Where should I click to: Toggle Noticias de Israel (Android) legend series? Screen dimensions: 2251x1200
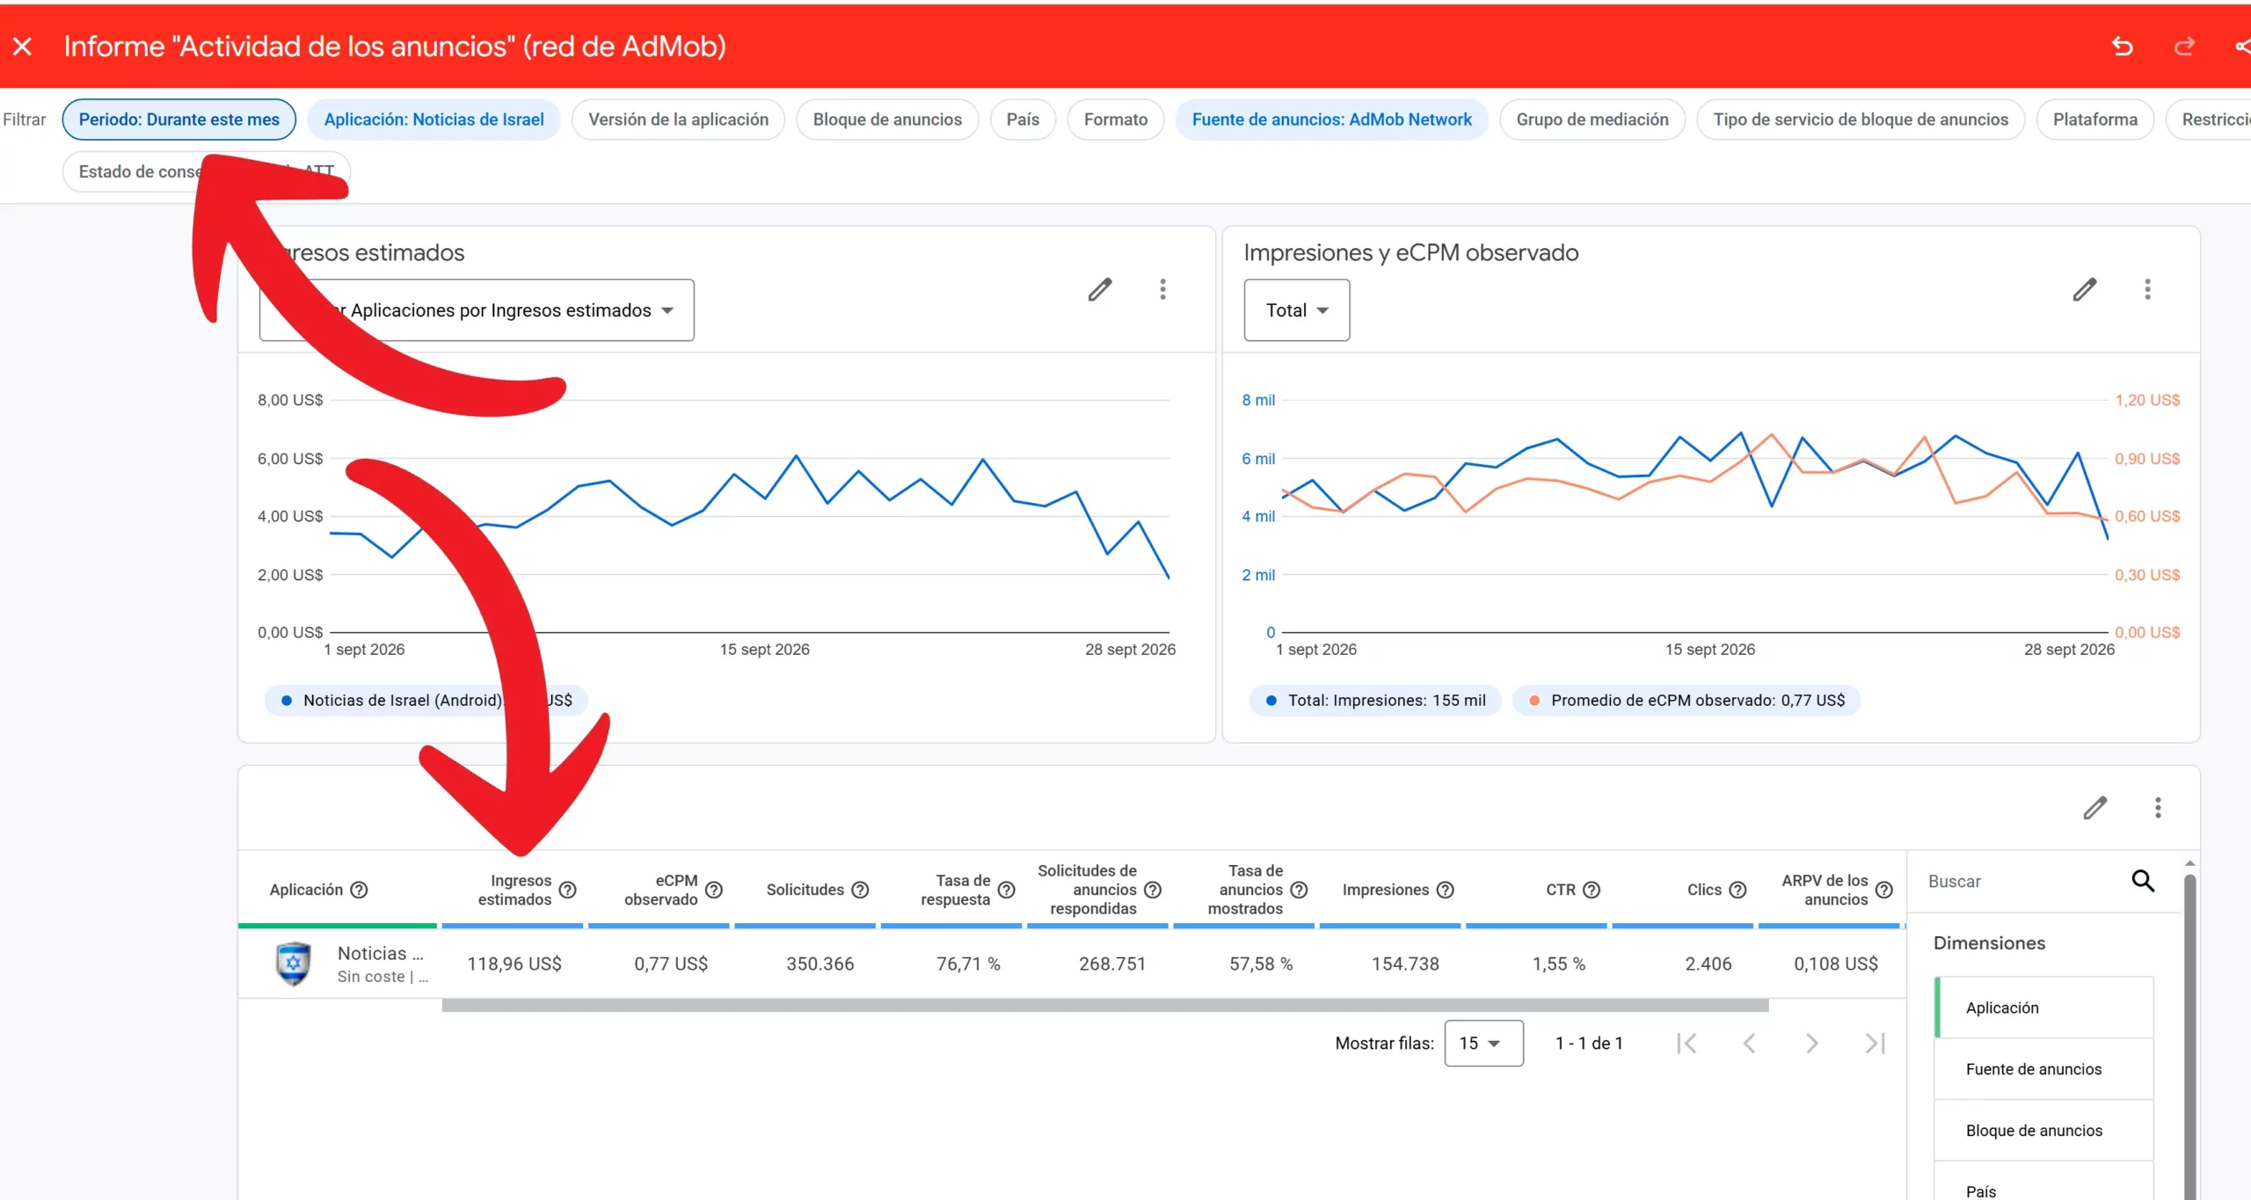click(426, 701)
